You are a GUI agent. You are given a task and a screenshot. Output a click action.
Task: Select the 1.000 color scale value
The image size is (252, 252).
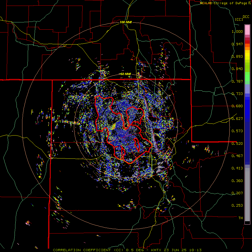click(x=237, y=31)
